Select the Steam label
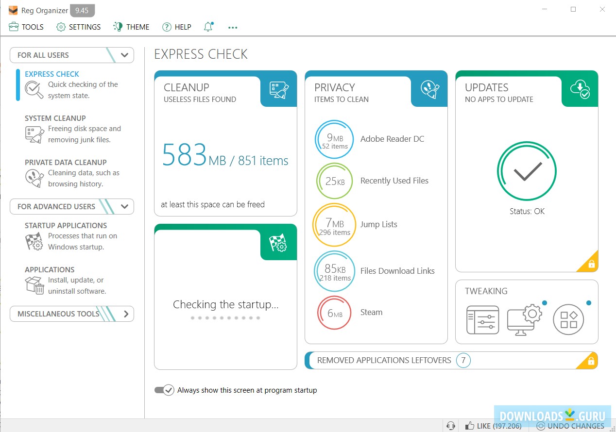Image resolution: width=616 pixels, height=432 pixels. click(371, 312)
